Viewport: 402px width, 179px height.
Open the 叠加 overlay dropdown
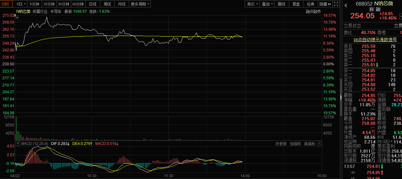click(267, 4)
